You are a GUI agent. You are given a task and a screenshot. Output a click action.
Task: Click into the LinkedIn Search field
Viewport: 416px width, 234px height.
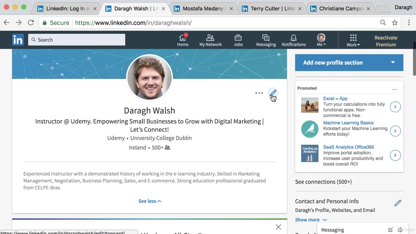[x=76, y=40]
